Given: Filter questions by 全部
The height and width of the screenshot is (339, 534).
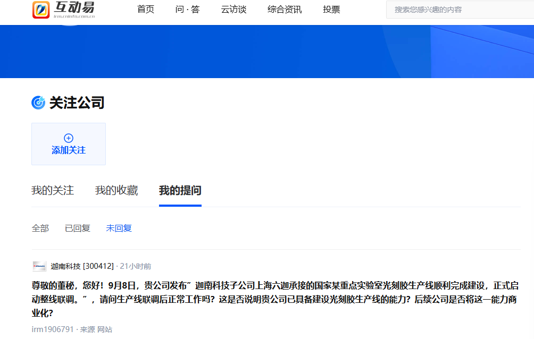Looking at the screenshot, I should (x=40, y=228).
